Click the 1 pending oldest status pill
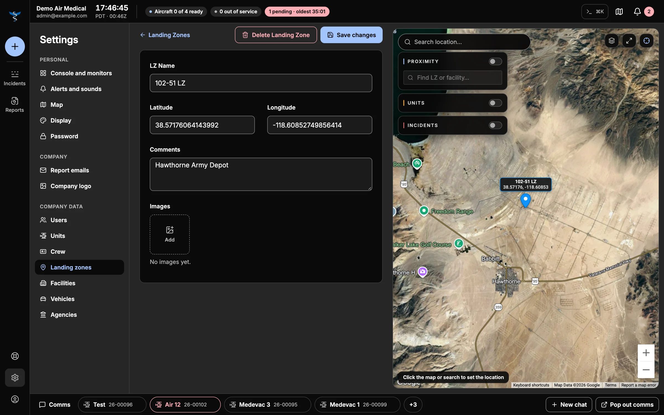Screen dimensions: 664x415 (x=297, y=12)
